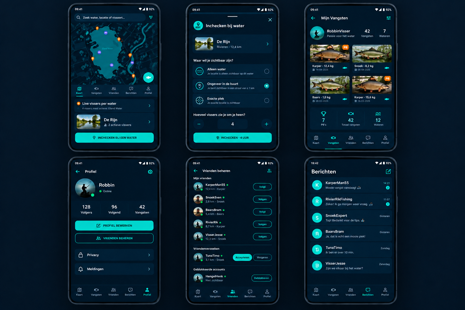
Task: Decrease the number of visible vissers
Action: (199, 124)
